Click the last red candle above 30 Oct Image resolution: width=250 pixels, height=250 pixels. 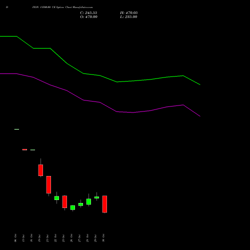(x=104, y=204)
